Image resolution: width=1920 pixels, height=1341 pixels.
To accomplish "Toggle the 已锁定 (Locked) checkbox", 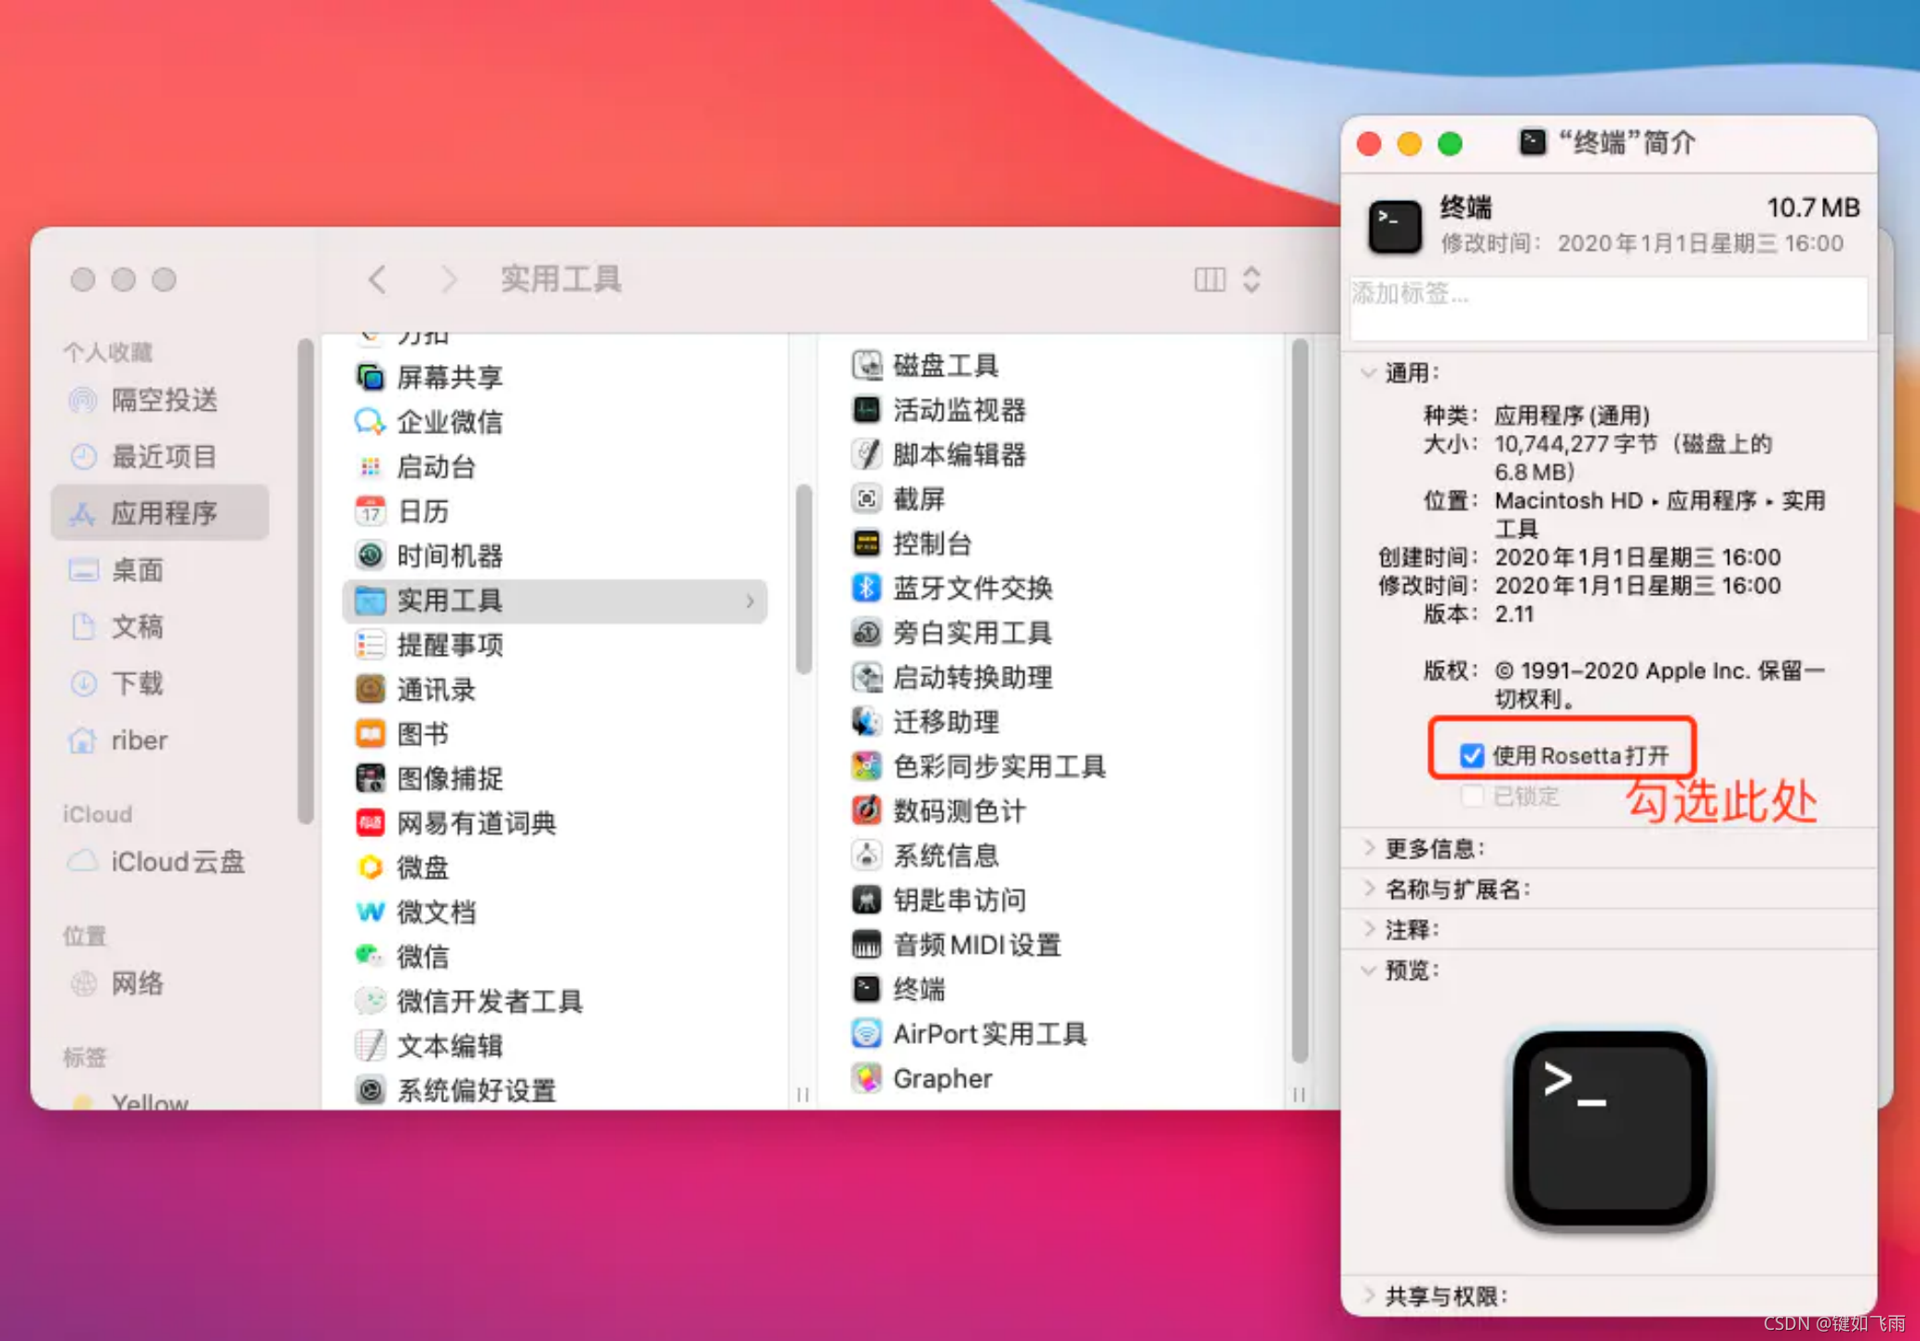I will [x=1471, y=796].
